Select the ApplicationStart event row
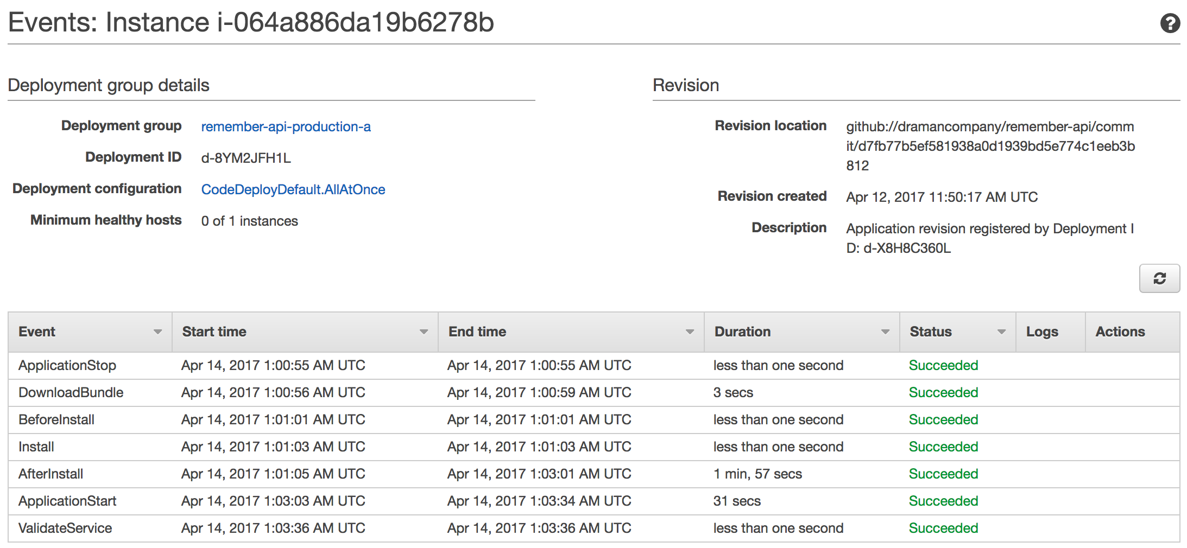 point(593,501)
